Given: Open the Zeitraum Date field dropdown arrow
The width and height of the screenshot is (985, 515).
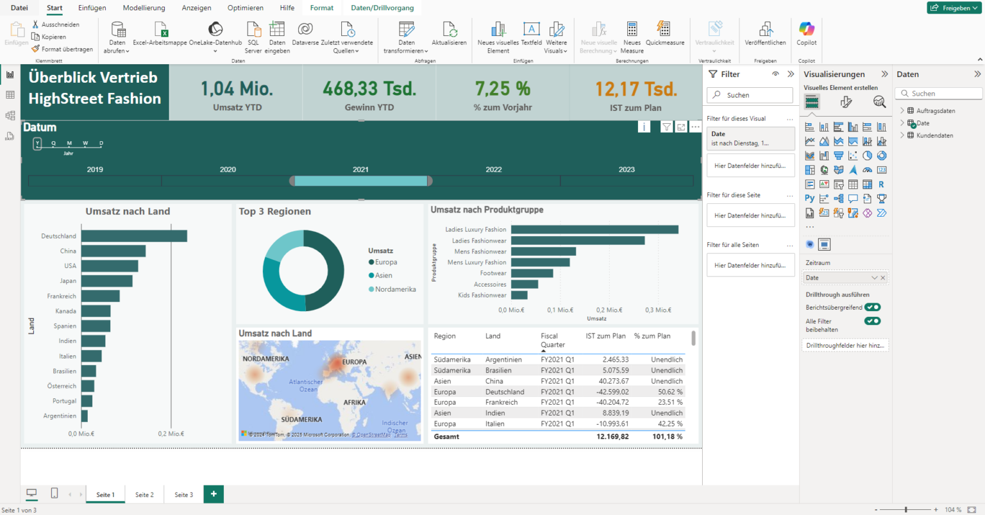Looking at the screenshot, I should (874, 278).
